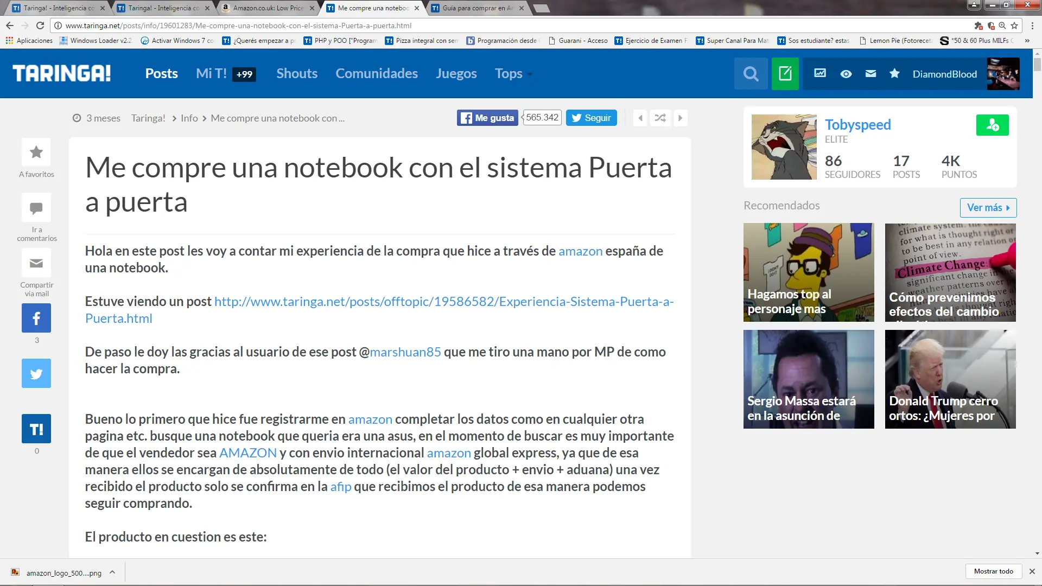Open Tobyspeed profile name link
The height and width of the screenshot is (586, 1042).
(x=857, y=125)
